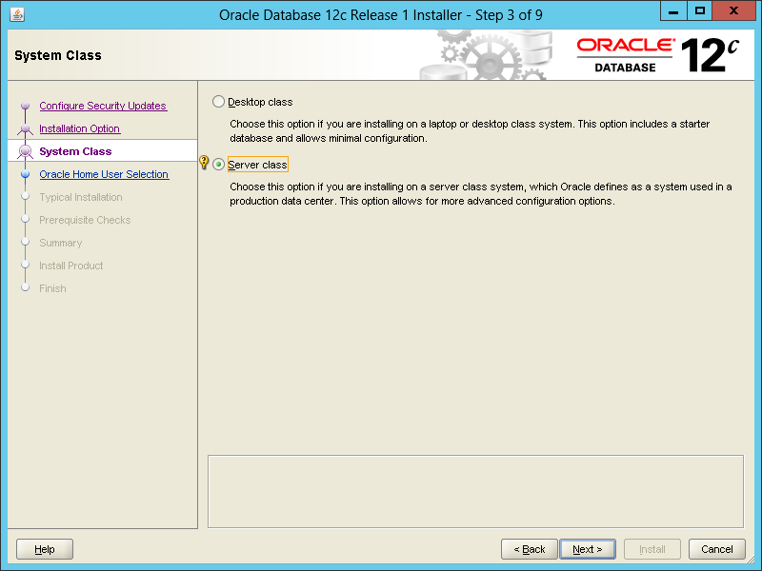Viewport: 762px width, 571px height.
Task: Cancel the Oracle installation
Action: coord(717,549)
